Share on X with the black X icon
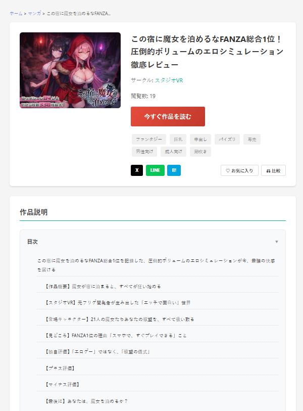The height and width of the screenshot is (411, 303). pyautogui.click(x=137, y=170)
